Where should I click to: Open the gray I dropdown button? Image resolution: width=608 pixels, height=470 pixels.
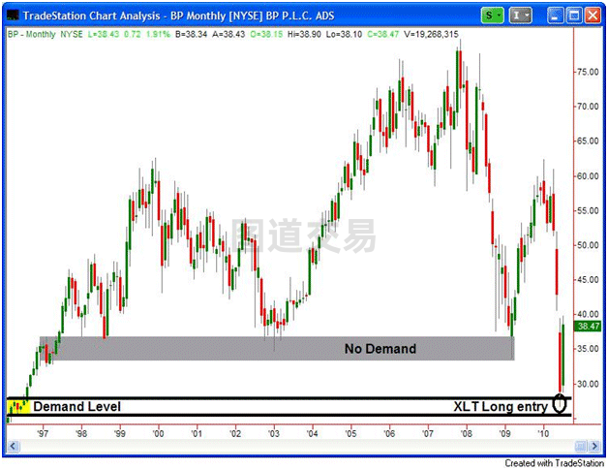coord(520,16)
